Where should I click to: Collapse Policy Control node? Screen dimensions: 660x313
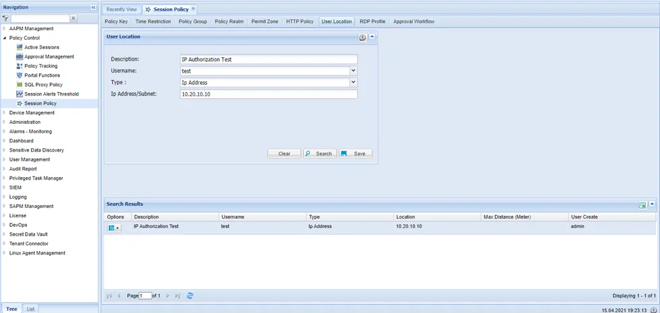coord(4,38)
